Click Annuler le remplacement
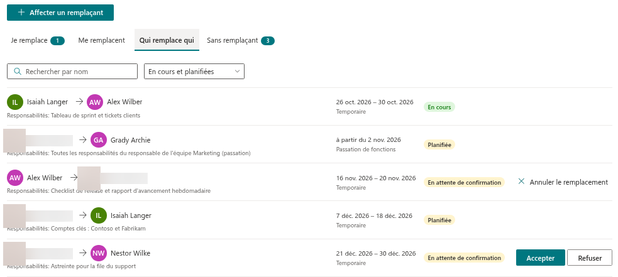 click(x=563, y=182)
